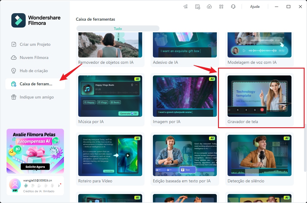Click the first green badge under the email
This screenshot has width=307, height=203.
[26, 186]
